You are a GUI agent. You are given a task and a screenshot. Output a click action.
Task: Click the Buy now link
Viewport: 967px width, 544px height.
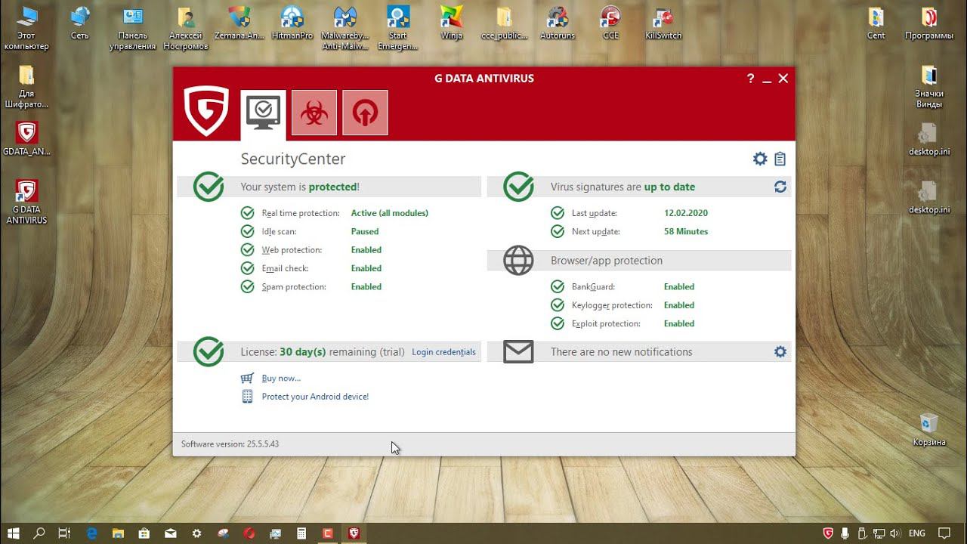(x=281, y=378)
